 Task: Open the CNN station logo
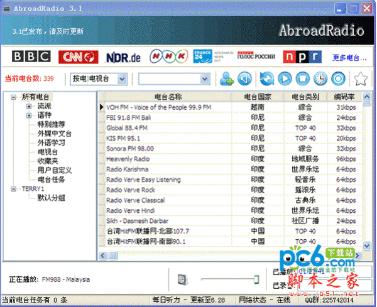click(78, 57)
